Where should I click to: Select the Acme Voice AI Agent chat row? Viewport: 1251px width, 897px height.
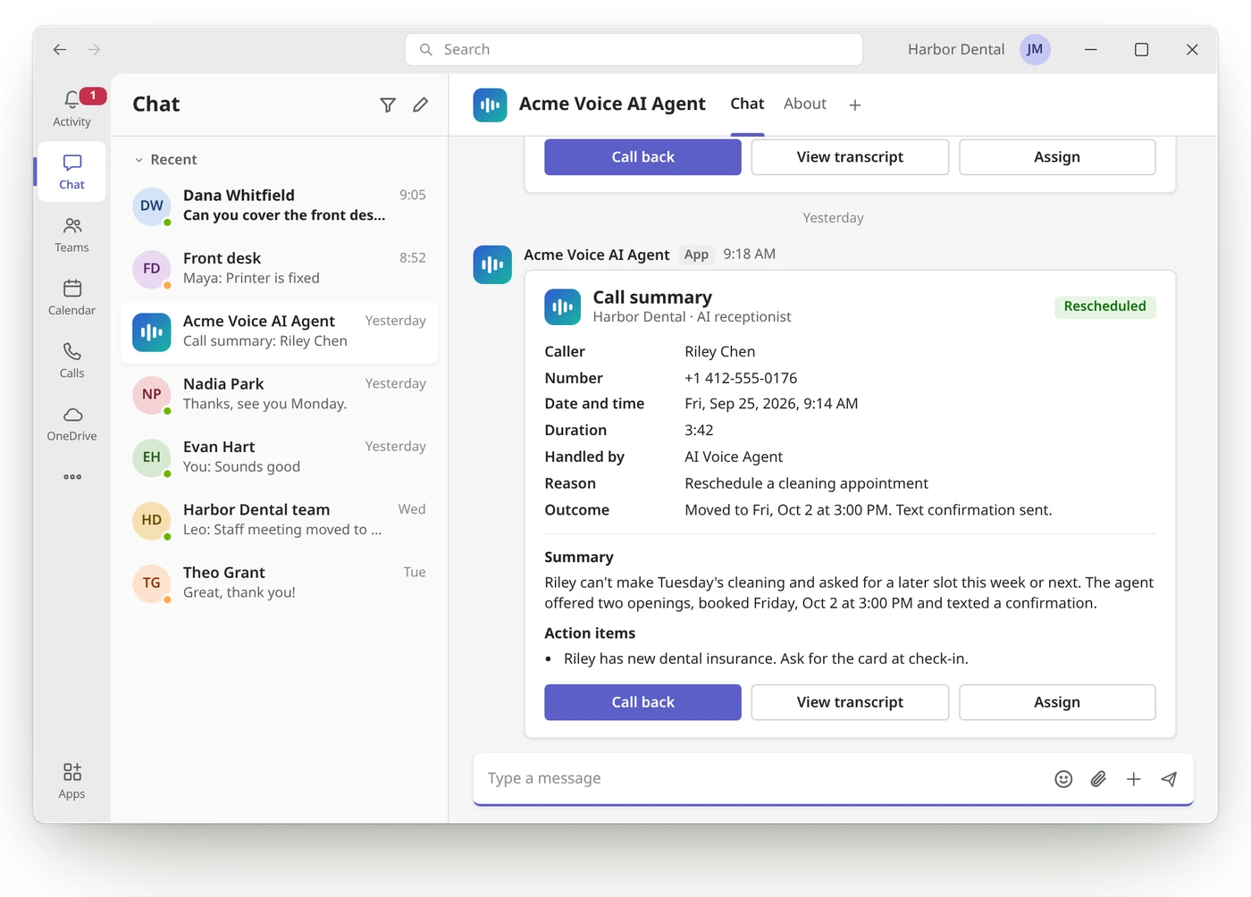pos(280,332)
